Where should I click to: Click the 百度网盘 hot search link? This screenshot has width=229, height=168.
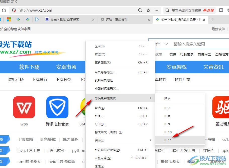click(x=204, y=54)
